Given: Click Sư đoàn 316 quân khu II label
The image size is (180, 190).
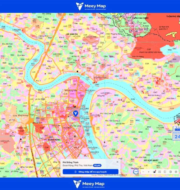Looking at the screenshot, I should tap(164, 28).
